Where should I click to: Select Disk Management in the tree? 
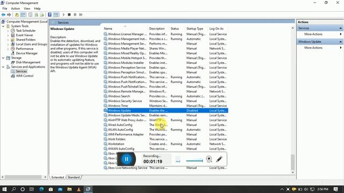point(28,62)
